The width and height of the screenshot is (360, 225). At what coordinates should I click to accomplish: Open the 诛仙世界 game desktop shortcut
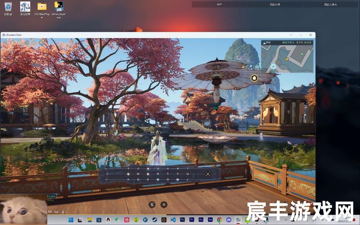coord(25,9)
